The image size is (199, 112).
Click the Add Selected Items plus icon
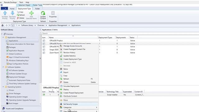(31, 13)
